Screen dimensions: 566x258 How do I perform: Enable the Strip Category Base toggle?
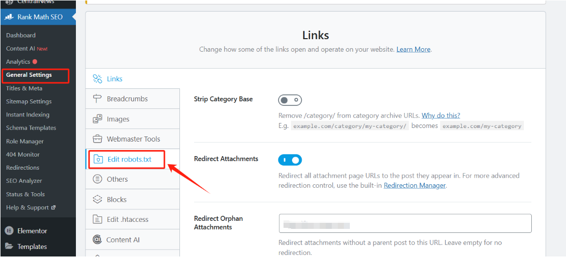290,100
